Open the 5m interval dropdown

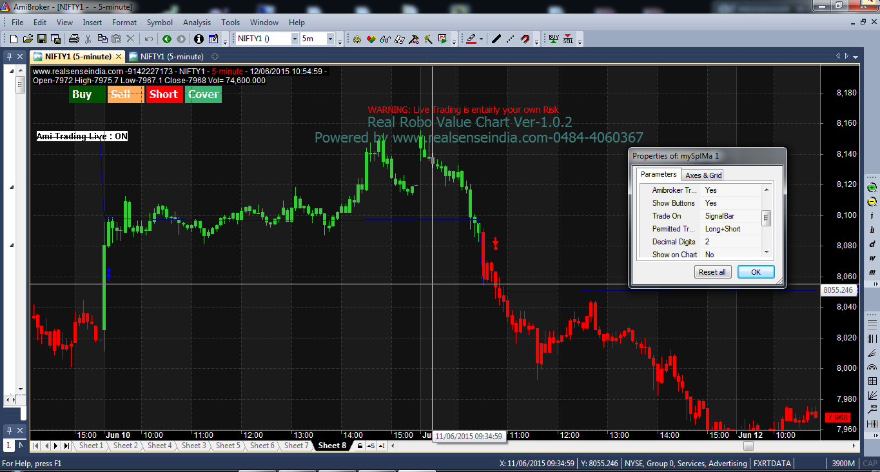(x=330, y=39)
